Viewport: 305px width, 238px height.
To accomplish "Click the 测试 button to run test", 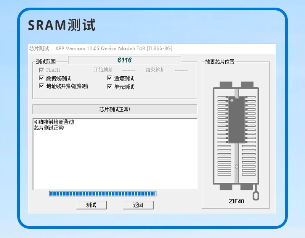I will 91,205.
